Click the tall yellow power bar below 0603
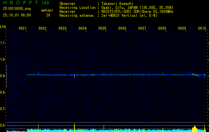This screenshot has width=209, height=132. point(74,127)
